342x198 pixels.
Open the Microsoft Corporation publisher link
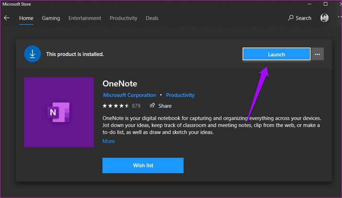pyautogui.click(x=129, y=95)
